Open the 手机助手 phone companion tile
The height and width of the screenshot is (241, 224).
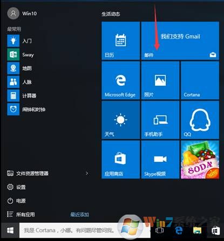coord(160,120)
